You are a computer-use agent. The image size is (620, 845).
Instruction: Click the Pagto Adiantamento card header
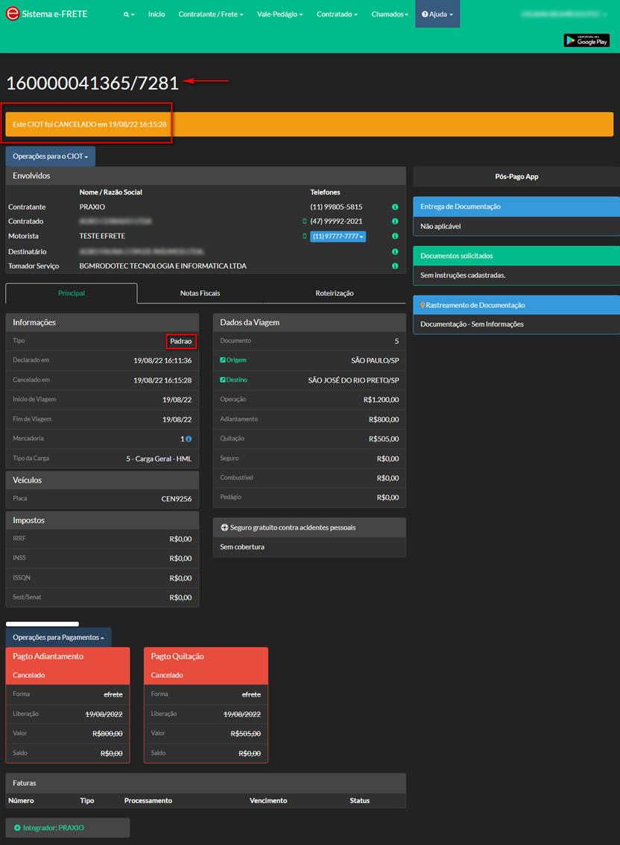click(x=68, y=665)
